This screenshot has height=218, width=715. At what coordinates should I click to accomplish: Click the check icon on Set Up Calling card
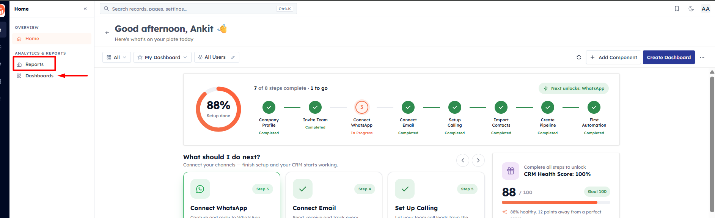[405, 189]
